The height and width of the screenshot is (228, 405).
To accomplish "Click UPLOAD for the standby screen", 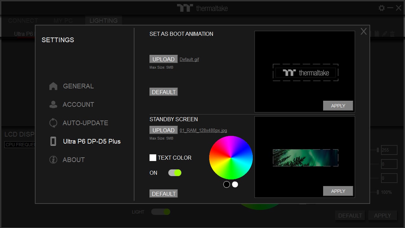I will [164, 130].
